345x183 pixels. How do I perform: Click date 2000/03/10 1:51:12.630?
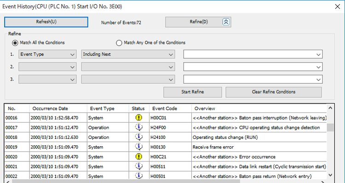(x=54, y=137)
